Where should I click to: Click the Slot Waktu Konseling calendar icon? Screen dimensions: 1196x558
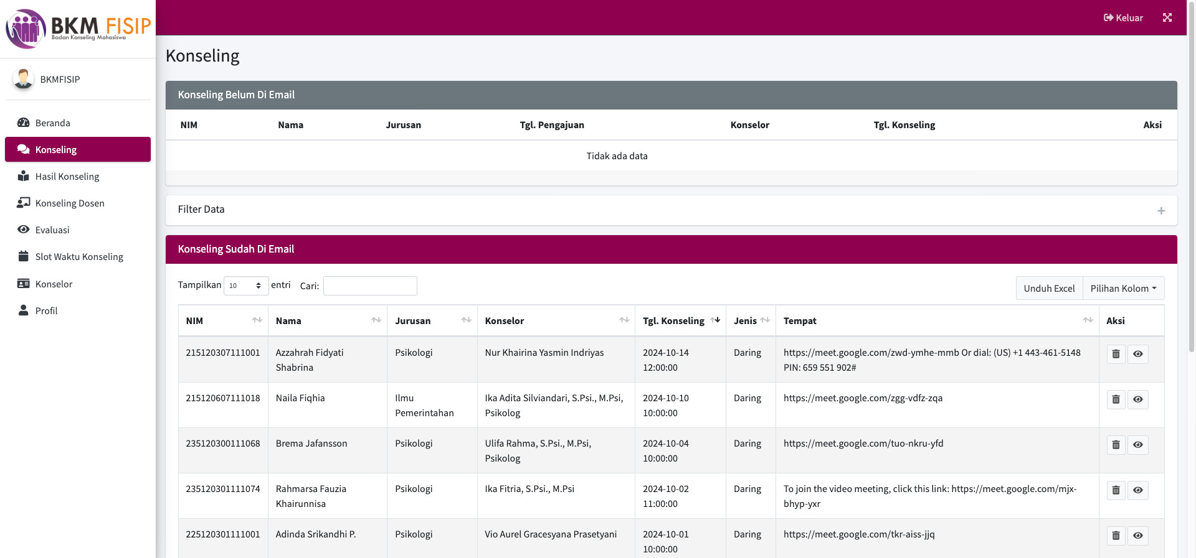click(24, 256)
